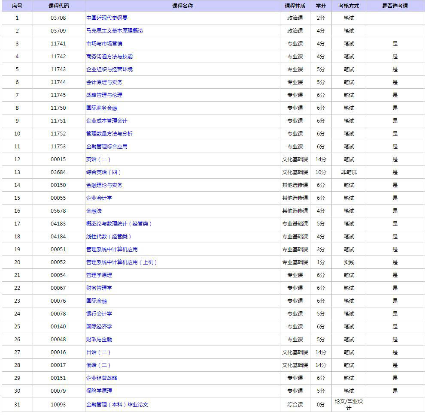This screenshot has width=425, height=415.
Task: Click the 0分 credit cell
Action: [x=321, y=405]
